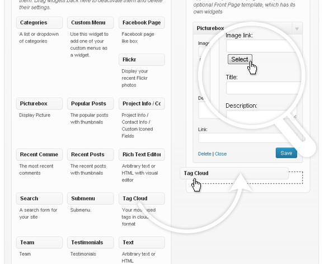Choose the Rich Text Editor widget
The image size is (324, 264).
(x=142, y=155)
